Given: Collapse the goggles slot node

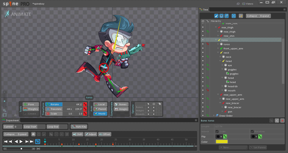Looking at the screenshot, I should tap(222, 70).
